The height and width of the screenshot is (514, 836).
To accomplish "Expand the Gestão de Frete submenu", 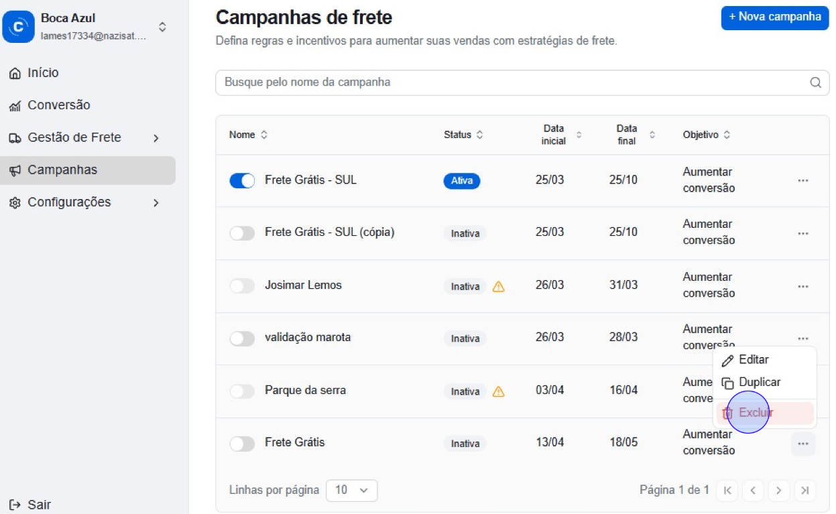I will point(156,138).
